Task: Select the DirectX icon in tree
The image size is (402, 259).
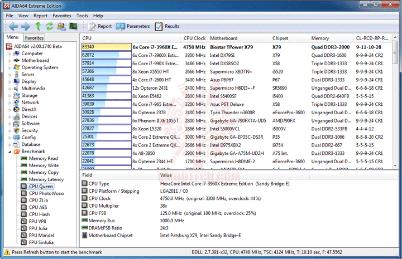Action: pos(16,109)
